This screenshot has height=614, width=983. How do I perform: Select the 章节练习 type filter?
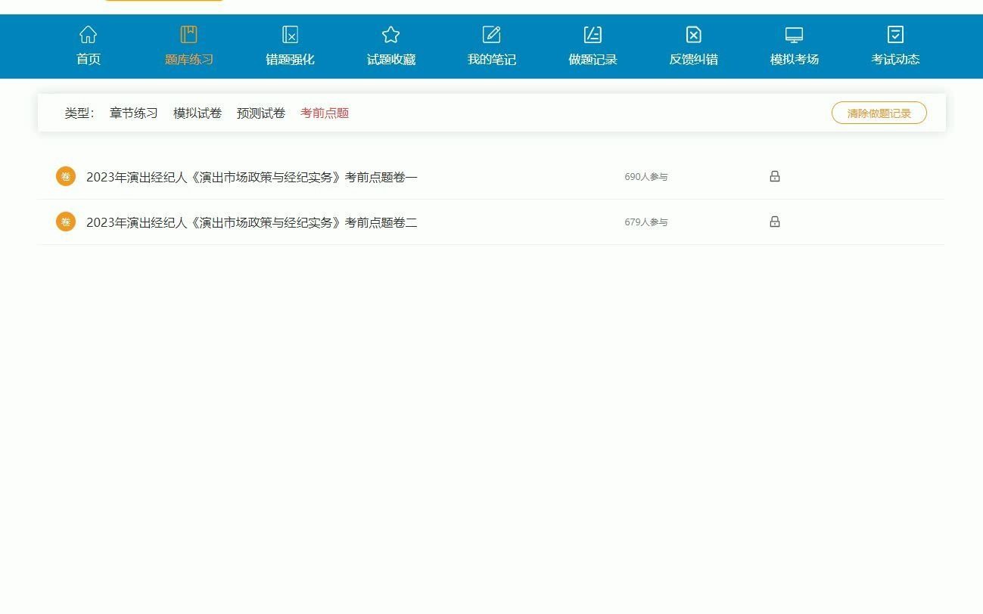click(x=134, y=113)
